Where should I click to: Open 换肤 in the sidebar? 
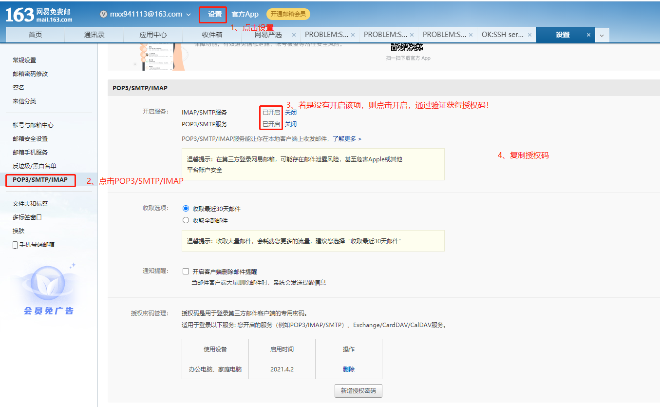[x=19, y=231]
